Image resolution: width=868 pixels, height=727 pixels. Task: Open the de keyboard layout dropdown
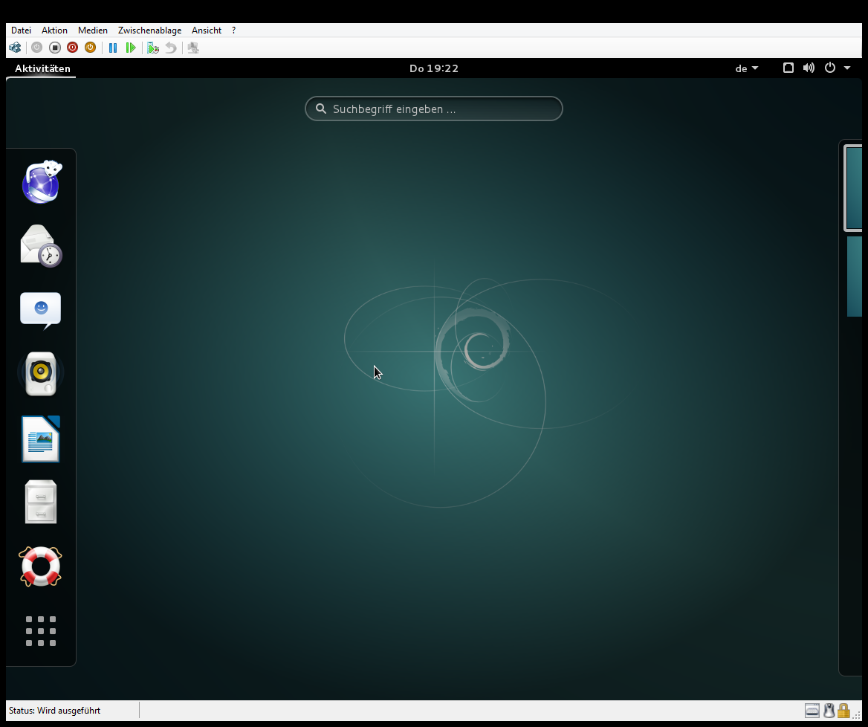[x=746, y=68]
